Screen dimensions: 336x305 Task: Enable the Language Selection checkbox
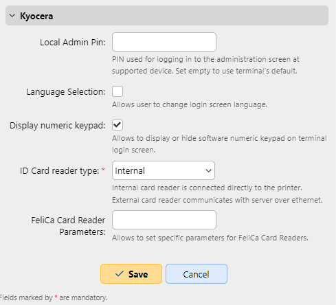coord(117,91)
